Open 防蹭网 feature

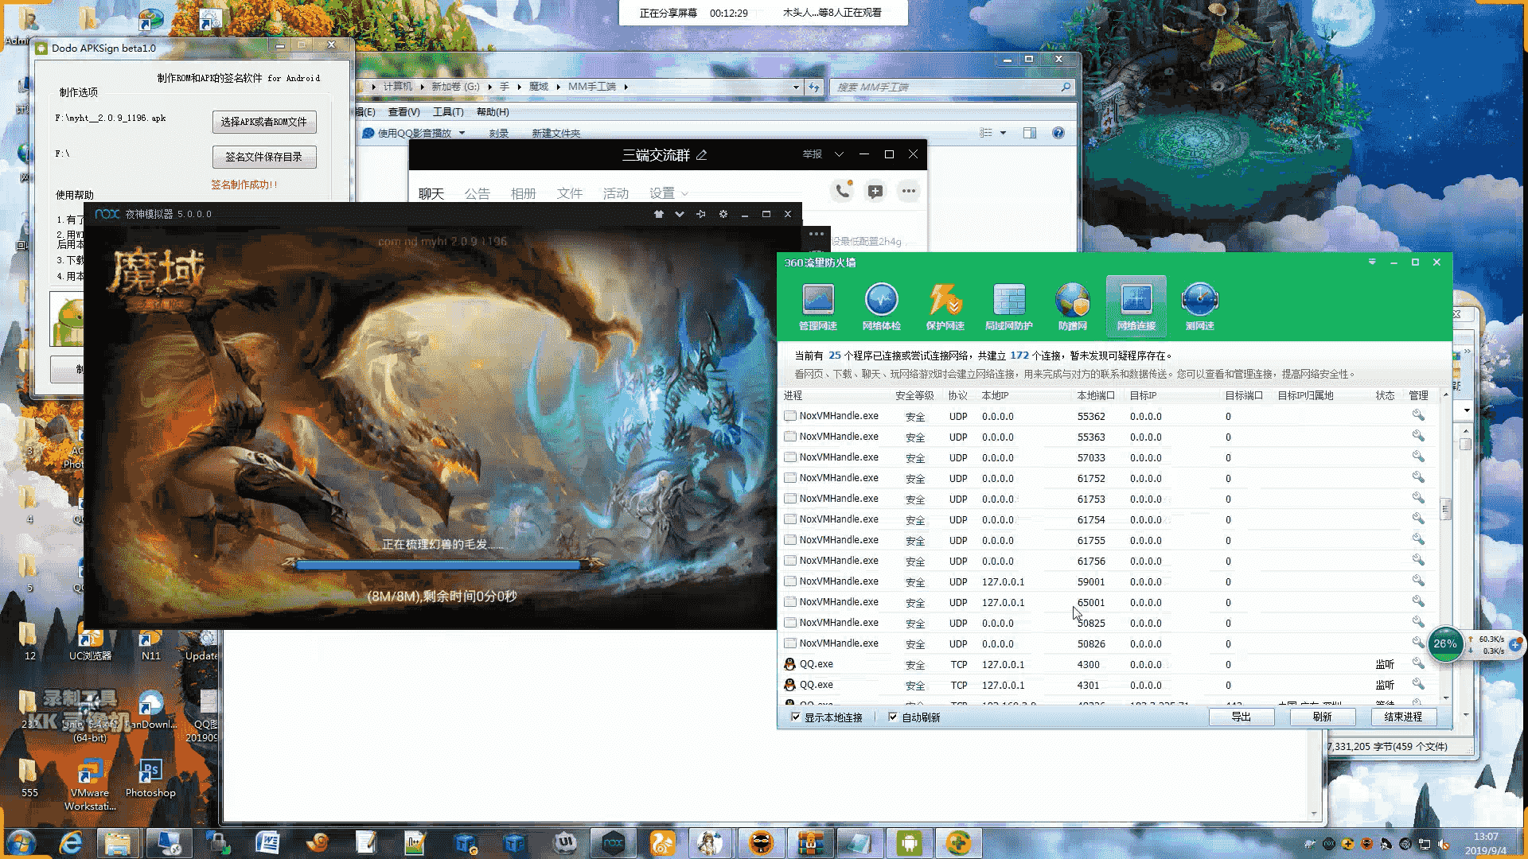1072,306
